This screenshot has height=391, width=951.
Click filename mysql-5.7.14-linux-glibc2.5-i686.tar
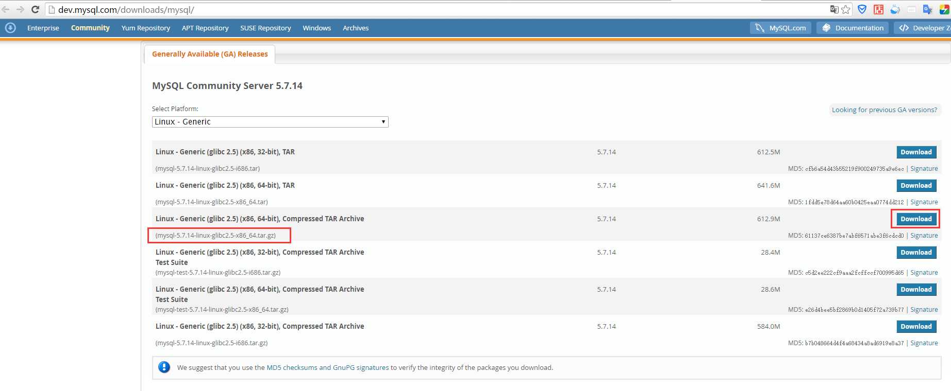208,169
